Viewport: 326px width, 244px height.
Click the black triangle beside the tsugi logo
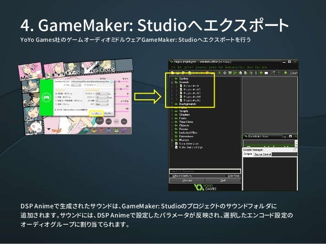click(x=49, y=129)
